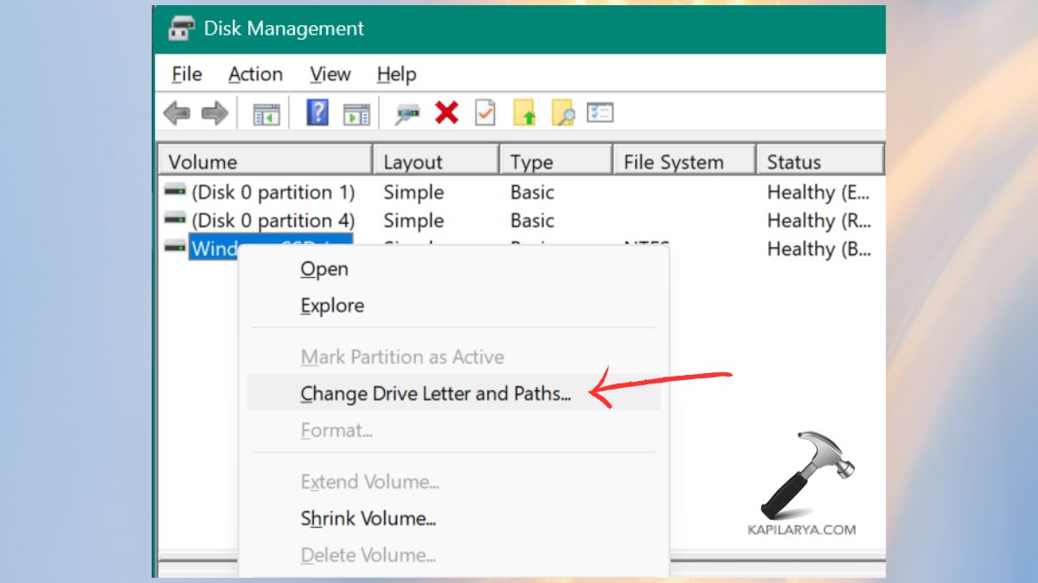
Task: Click the red X delete volume icon
Action: [x=446, y=112]
